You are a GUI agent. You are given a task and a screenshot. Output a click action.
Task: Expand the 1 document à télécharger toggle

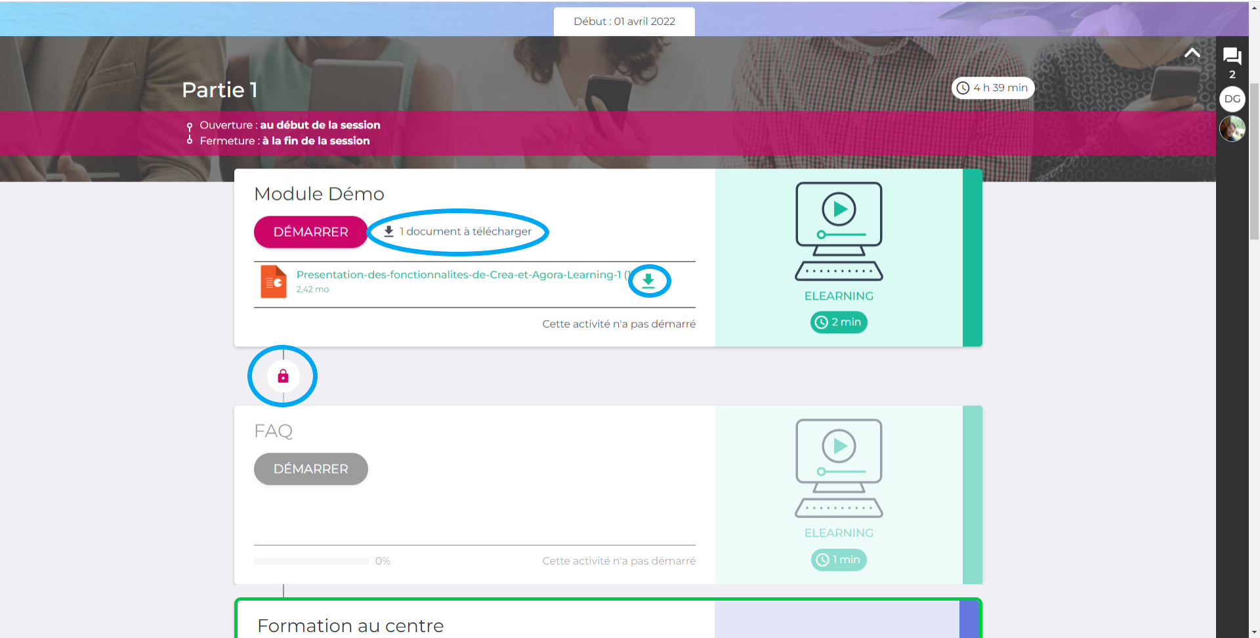(x=457, y=231)
